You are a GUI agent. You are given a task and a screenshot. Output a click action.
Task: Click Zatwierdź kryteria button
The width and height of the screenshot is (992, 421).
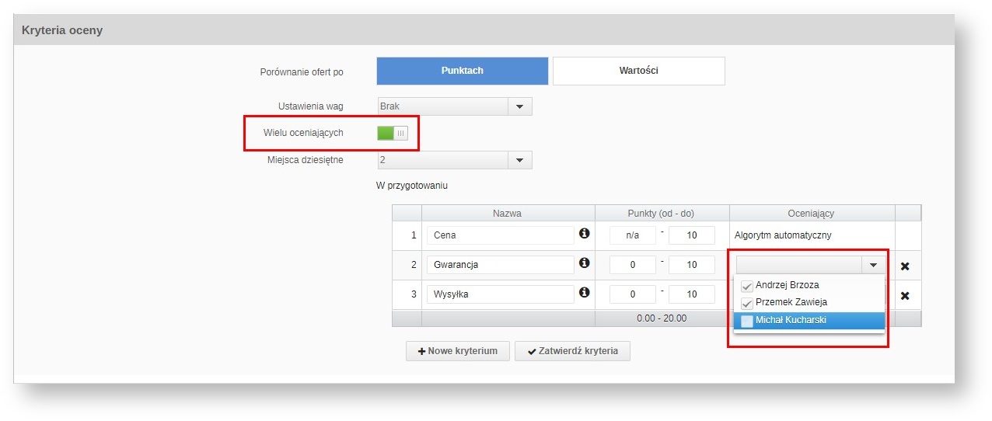point(572,351)
